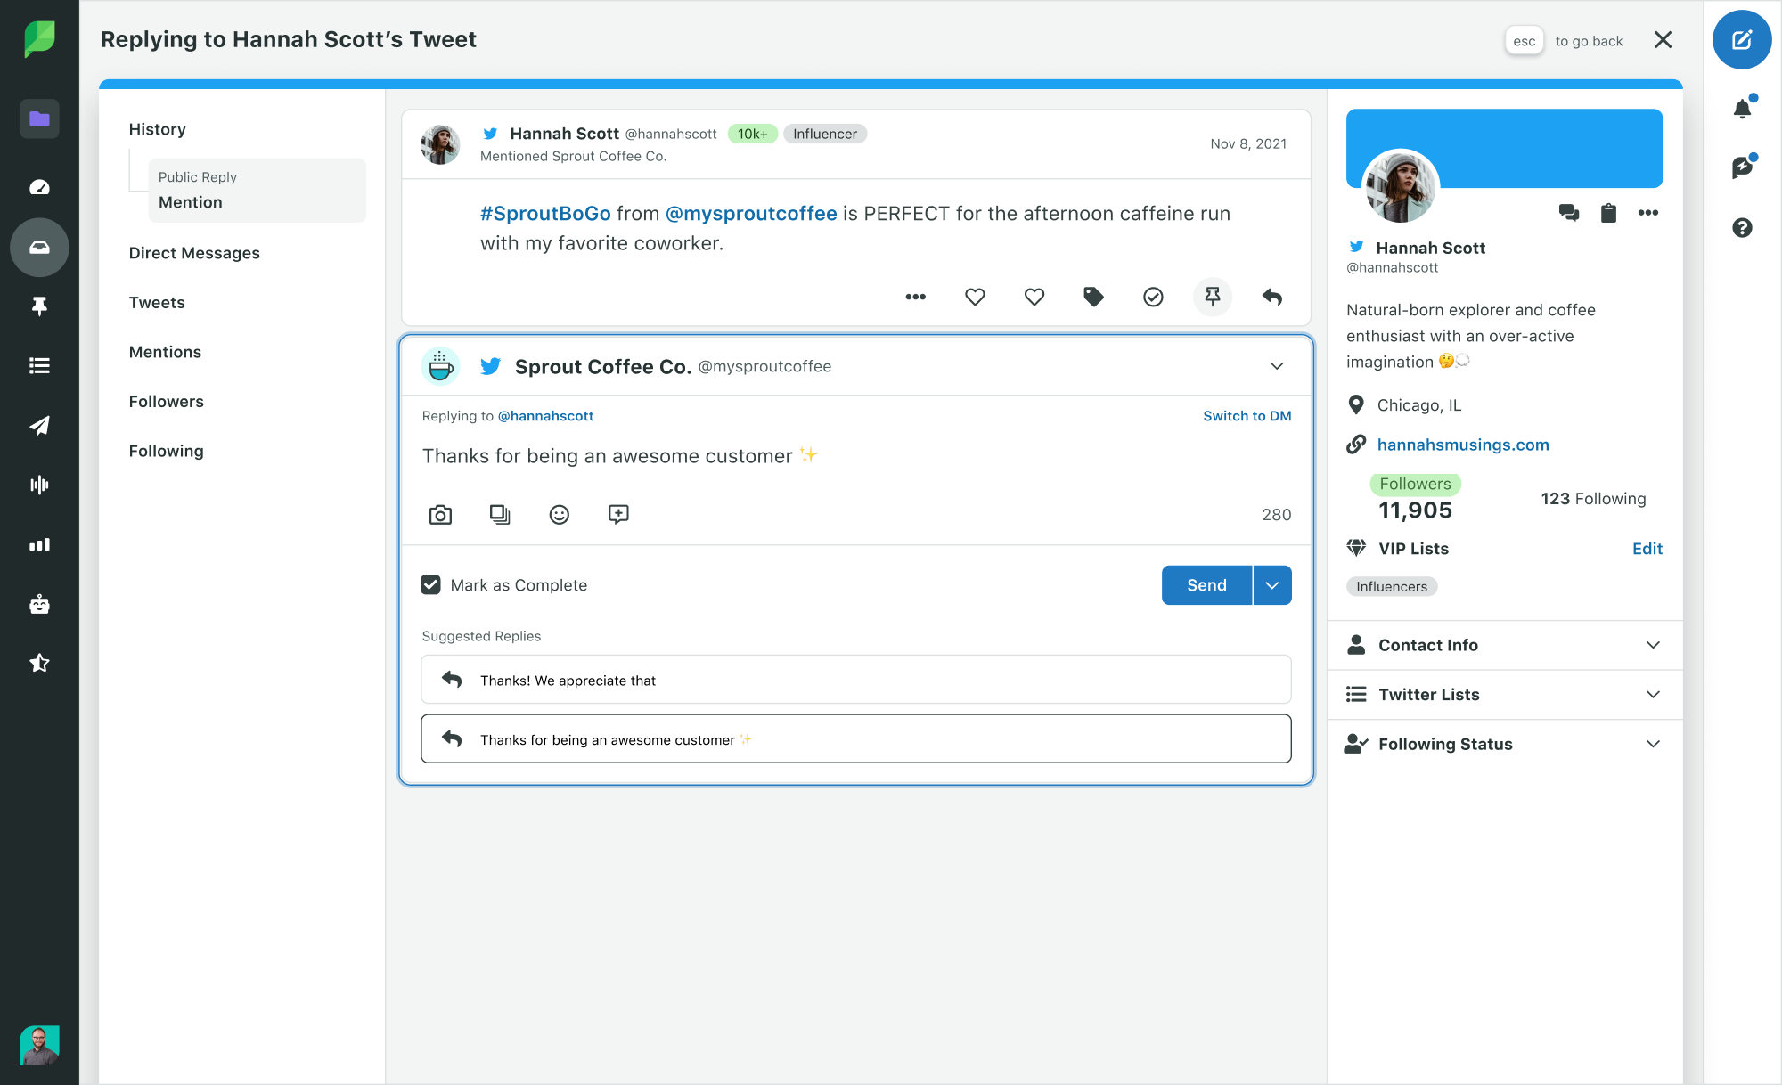Click the tag/label icon on tweet
The width and height of the screenshot is (1782, 1085).
point(1092,297)
